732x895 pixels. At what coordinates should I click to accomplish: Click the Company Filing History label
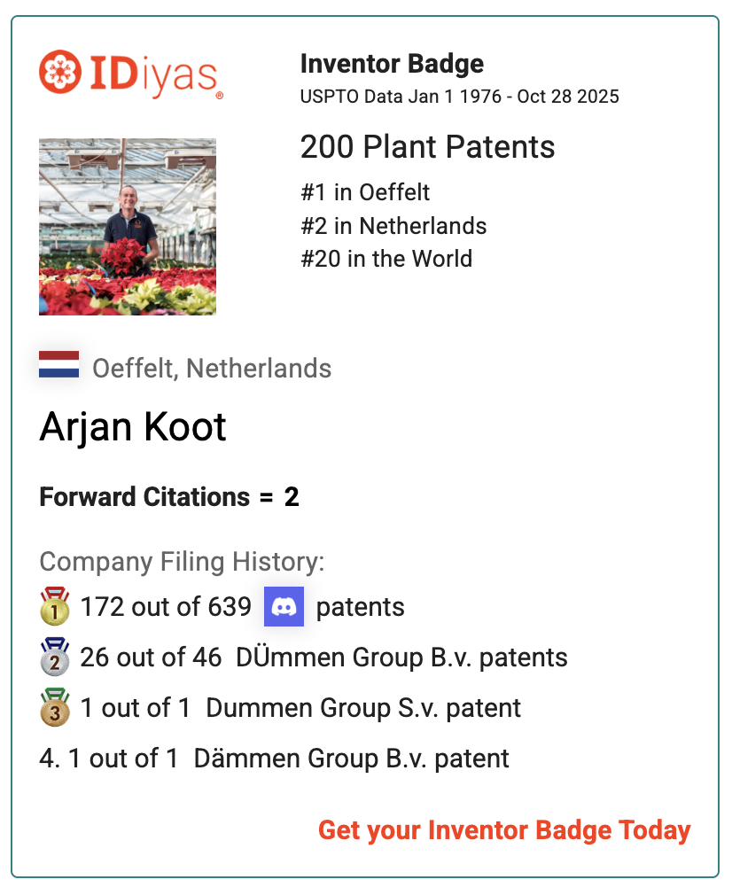[183, 562]
